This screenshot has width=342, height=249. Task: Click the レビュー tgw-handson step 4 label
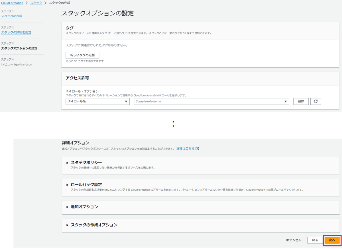click(x=17, y=65)
